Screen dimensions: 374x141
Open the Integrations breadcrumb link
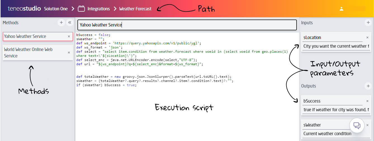coord(99,9)
